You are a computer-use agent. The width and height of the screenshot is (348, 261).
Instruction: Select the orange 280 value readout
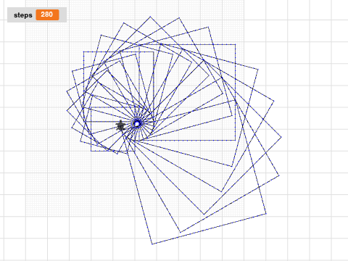click(x=47, y=14)
